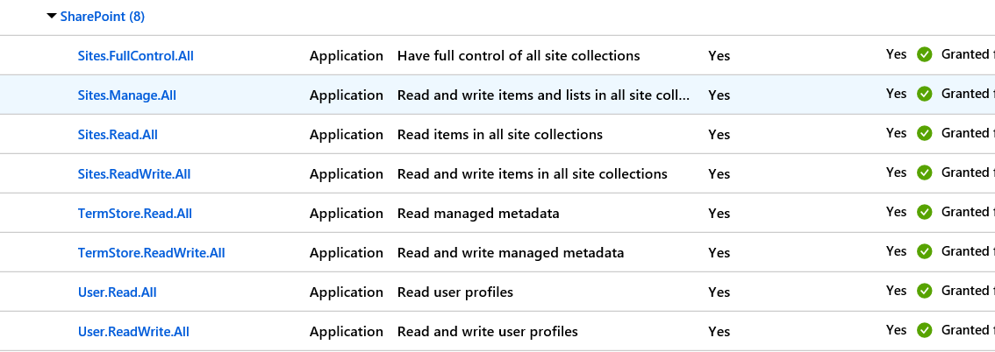Select the 'Read managed metadata' description cell
Image resolution: width=995 pixels, height=352 pixels.
(x=478, y=214)
